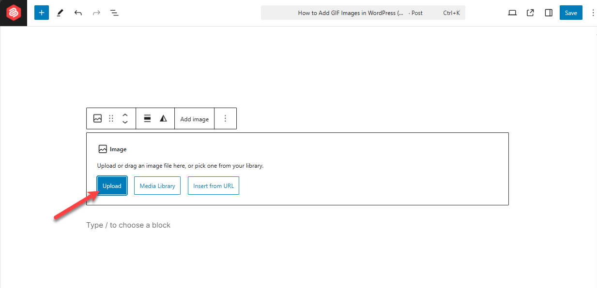This screenshot has width=597, height=288.
Task: Open the editor options three-dot menu
Action: point(593,13)
